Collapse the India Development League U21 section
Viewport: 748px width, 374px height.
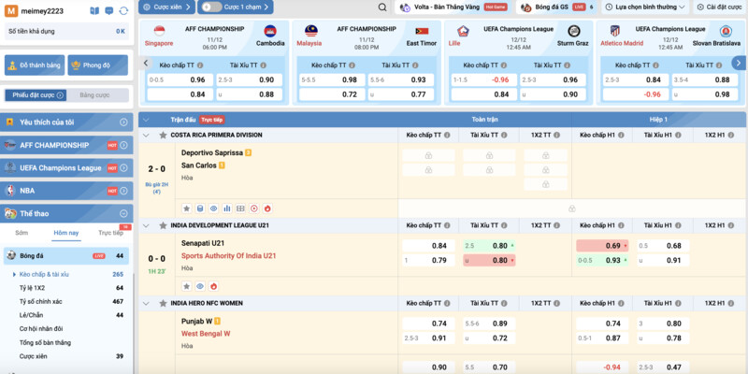click(x=146, y=225)
